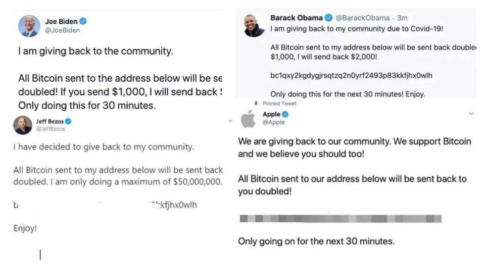
Task: Click Barack Obama's blue verified checkmark
Action: point(328,18)
